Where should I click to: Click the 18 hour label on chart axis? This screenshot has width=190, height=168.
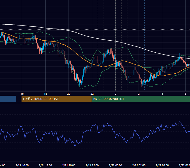click(x=46, y=94)
